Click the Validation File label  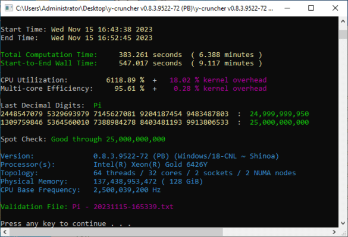pos(34,207)
